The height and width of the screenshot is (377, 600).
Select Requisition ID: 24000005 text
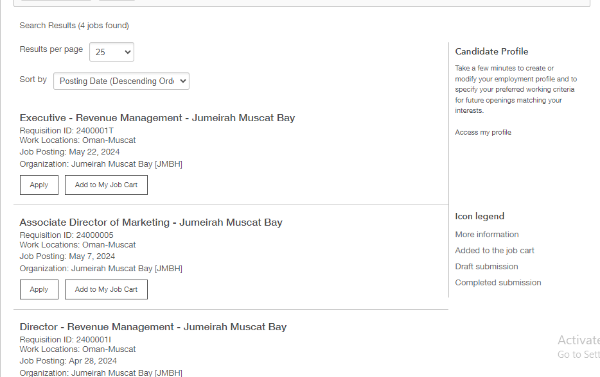click(67, 235)
